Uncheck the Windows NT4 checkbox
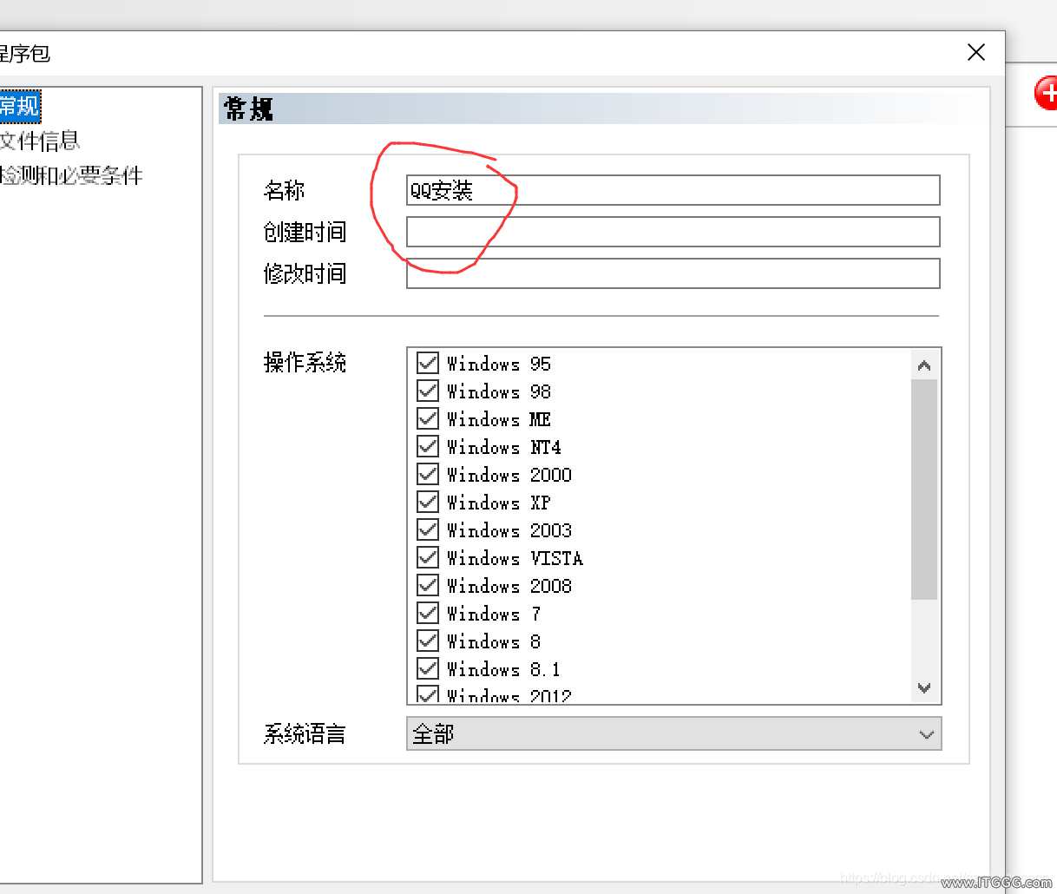Viewport: 1057px width, 894px height. [428, 446]
